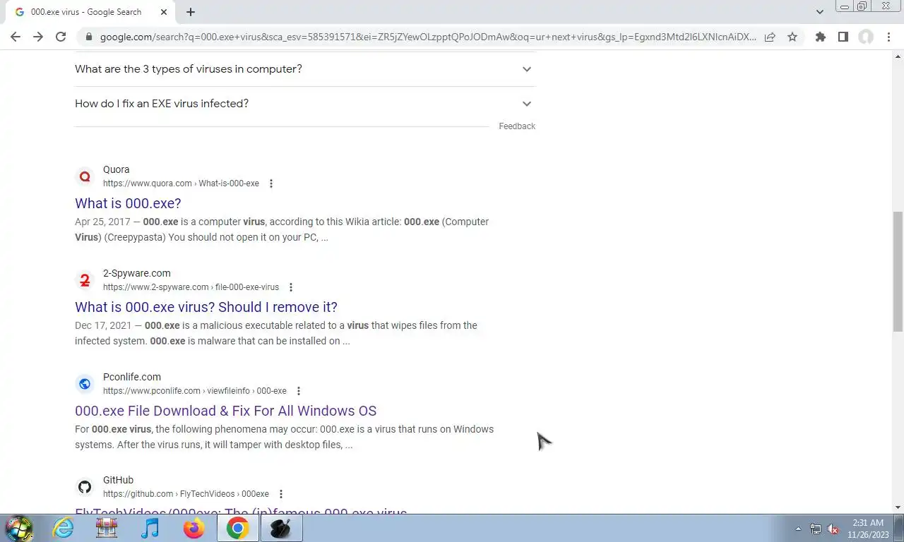
Task: Open 'What is 000.exe virus? Should I remove it?'
Action: click(x=206, y=307)
